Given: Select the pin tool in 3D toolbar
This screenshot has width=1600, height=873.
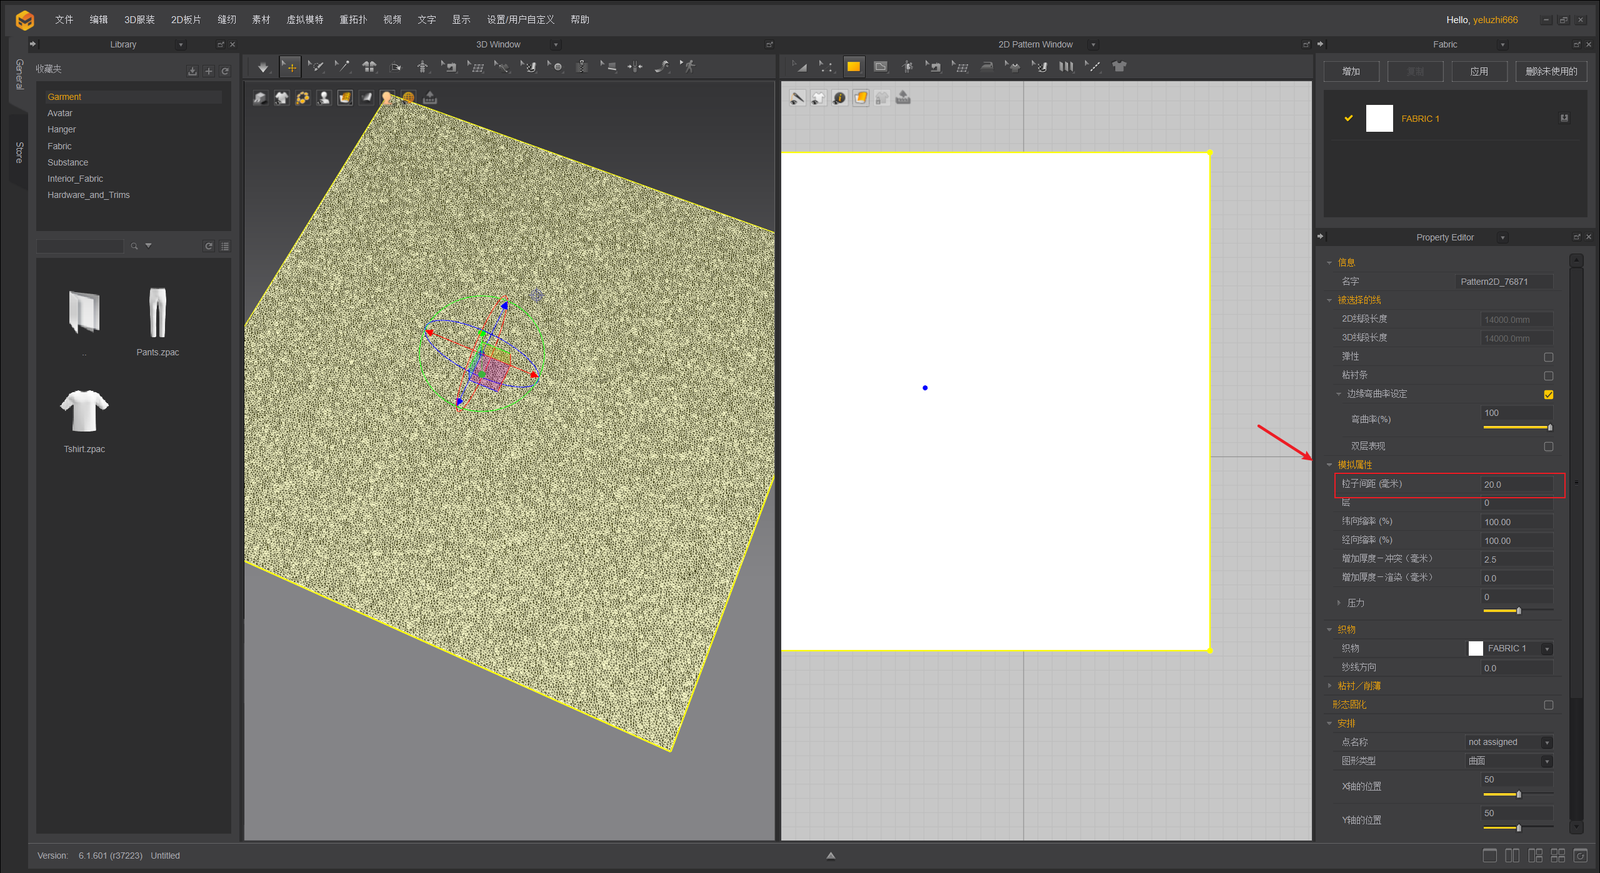Looking at the screenshot, I should (x=343, y=67).
